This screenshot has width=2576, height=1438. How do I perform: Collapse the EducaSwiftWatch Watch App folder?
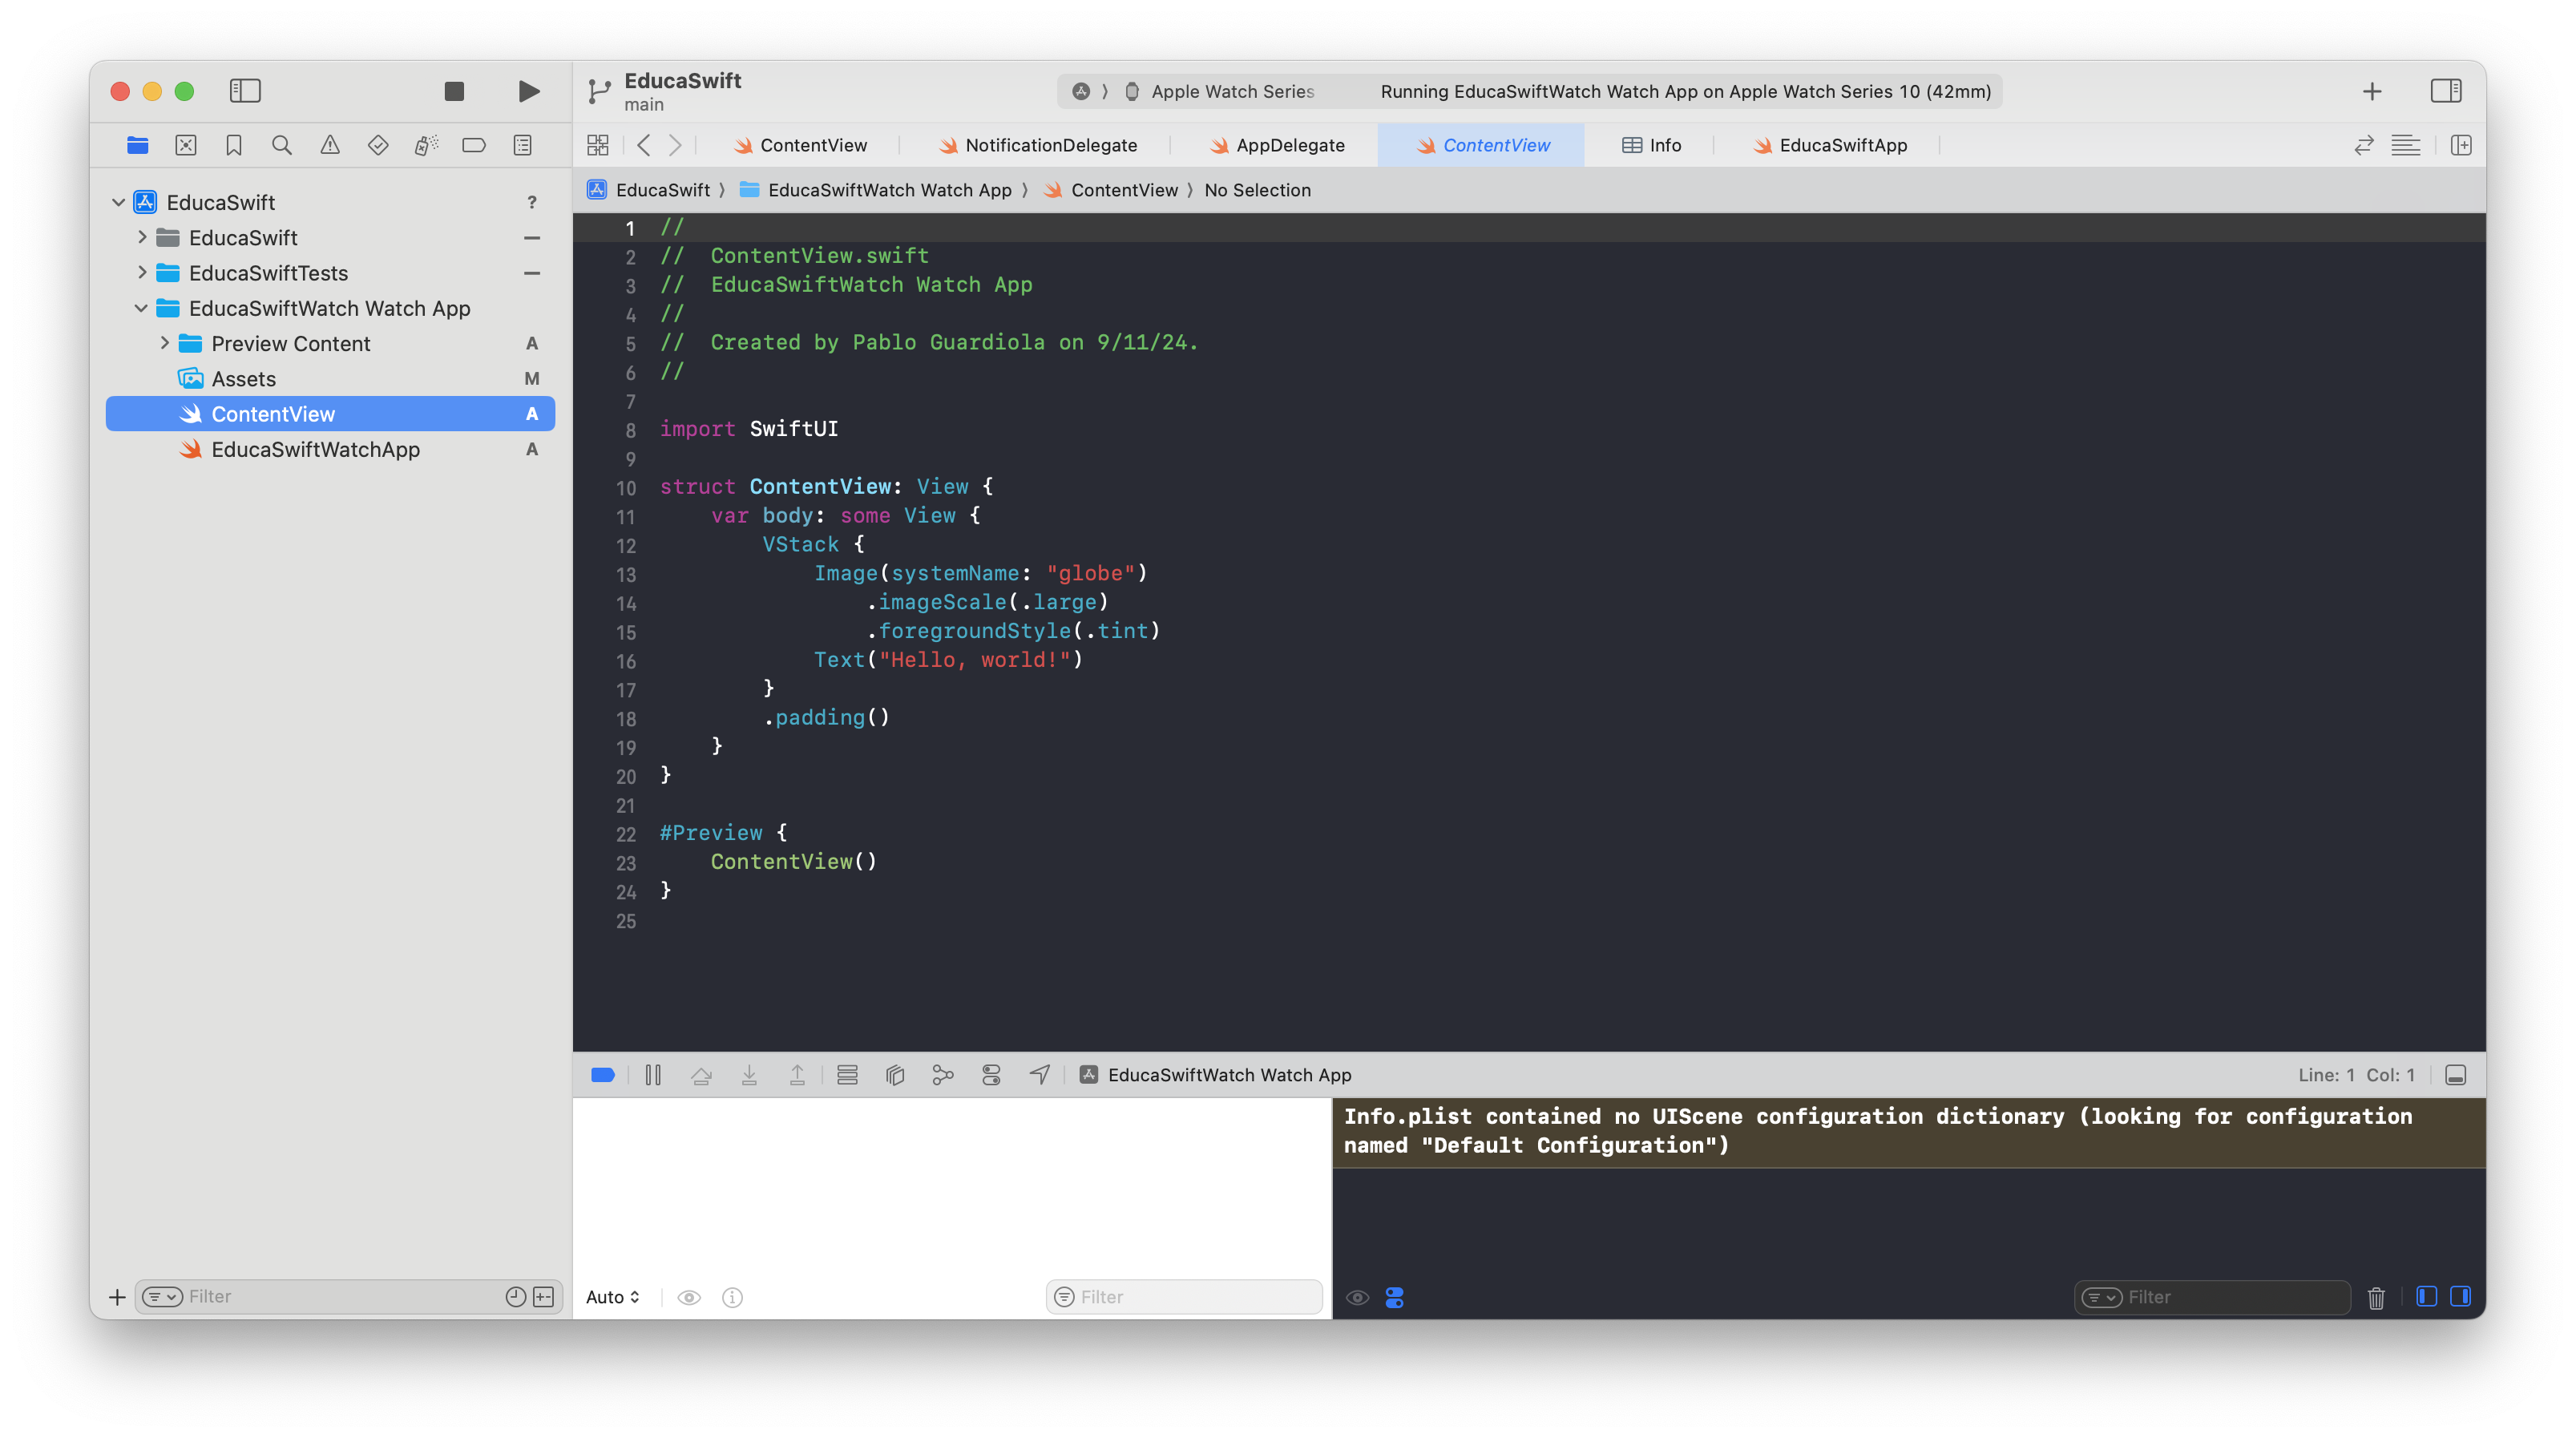[142, 308]
